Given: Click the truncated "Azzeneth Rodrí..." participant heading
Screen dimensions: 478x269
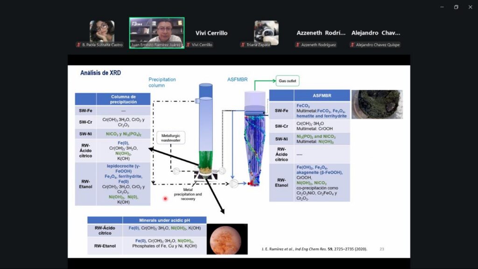Looking at the screenshot, I should (x=321, y=33).
